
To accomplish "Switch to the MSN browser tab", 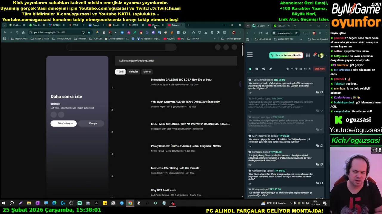I will (56, 25).
